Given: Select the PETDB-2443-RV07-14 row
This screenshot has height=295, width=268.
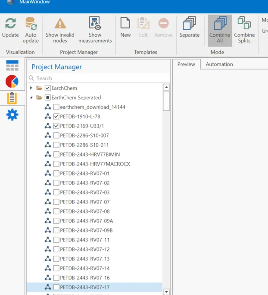Looking at the screenshot, I should (94, 268).
